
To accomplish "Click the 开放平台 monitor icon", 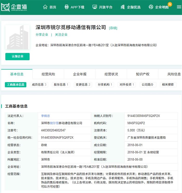I will tap(95, 7).
